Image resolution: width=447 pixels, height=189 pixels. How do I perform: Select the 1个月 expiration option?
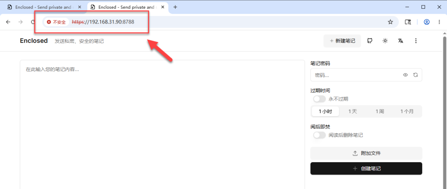coord(407,111)
